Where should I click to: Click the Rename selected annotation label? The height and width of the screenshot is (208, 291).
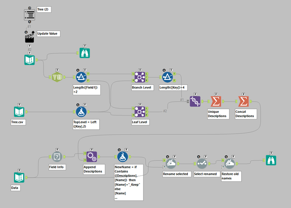click(x=176, y=174)
